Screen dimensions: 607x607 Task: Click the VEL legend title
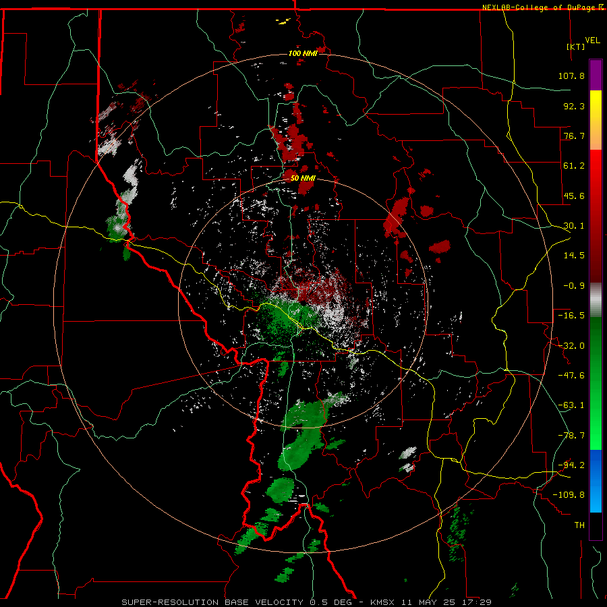click(592, 40)
